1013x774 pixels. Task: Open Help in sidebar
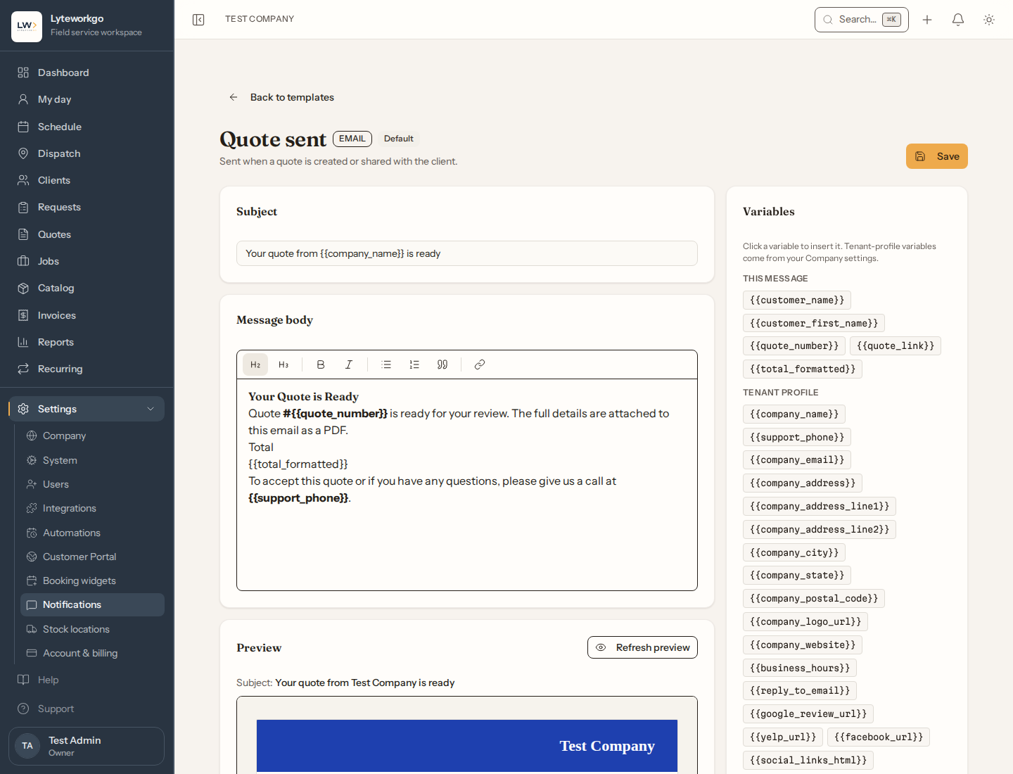click(87, 680)
